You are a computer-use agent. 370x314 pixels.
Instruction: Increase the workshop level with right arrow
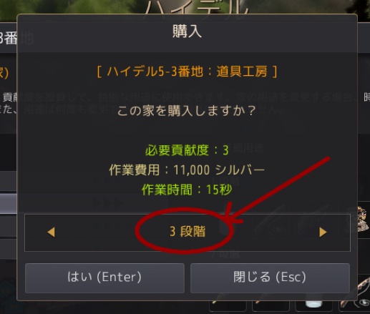323,232
